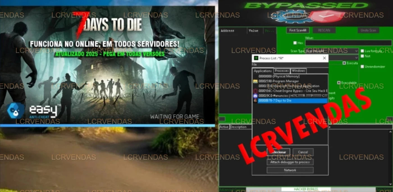
Task: Click the address table scroll-up arrow
Action: click(x=390, y=131)
